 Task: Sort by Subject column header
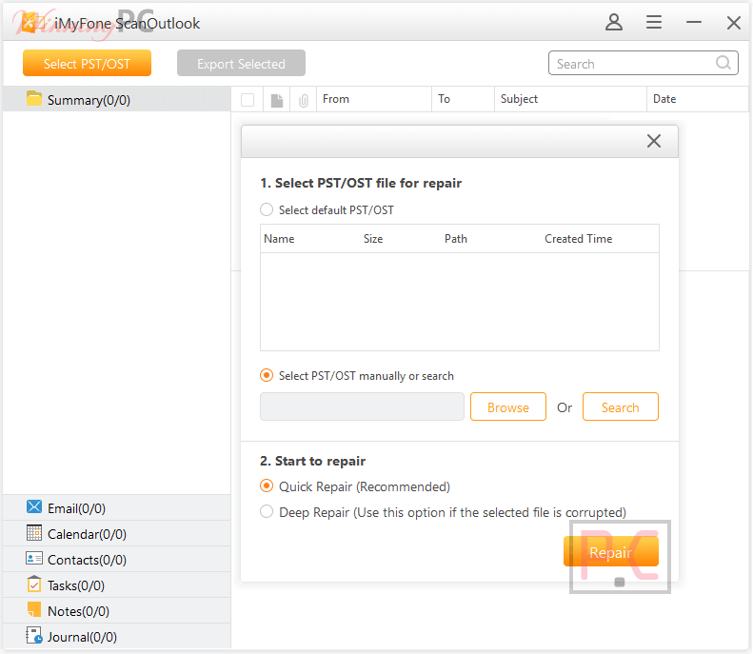570,99
